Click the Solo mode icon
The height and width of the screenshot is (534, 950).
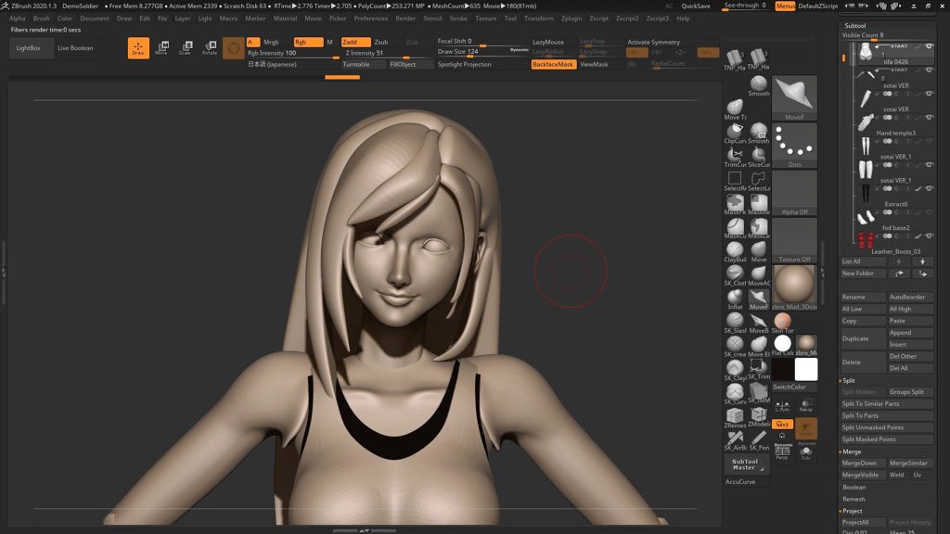pyautogui.click(x=805, y=451)
